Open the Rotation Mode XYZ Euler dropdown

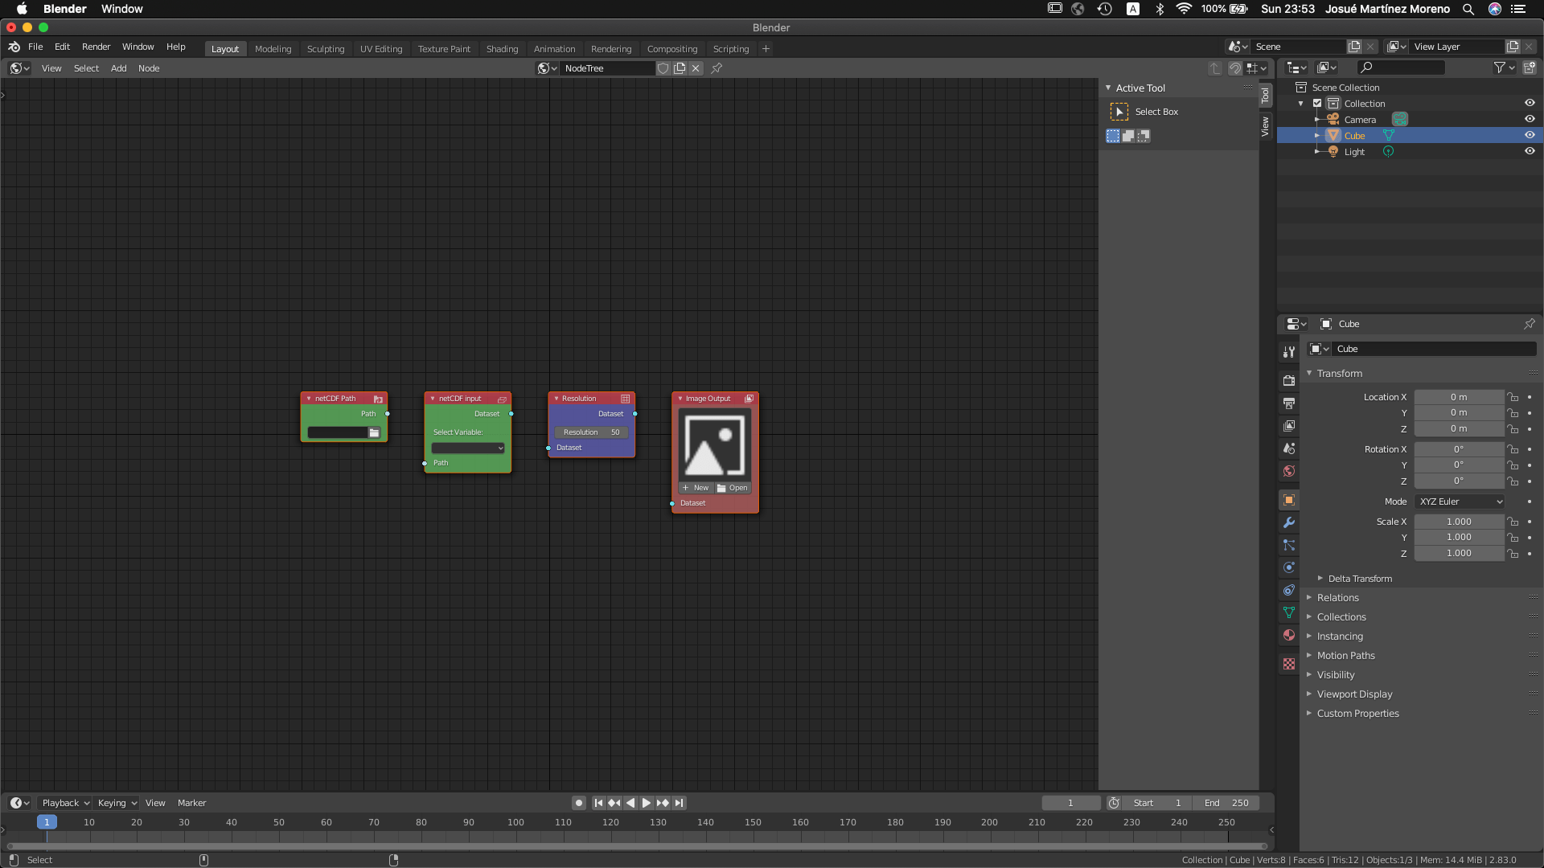pyautogui.click(x=1460, y=501)
